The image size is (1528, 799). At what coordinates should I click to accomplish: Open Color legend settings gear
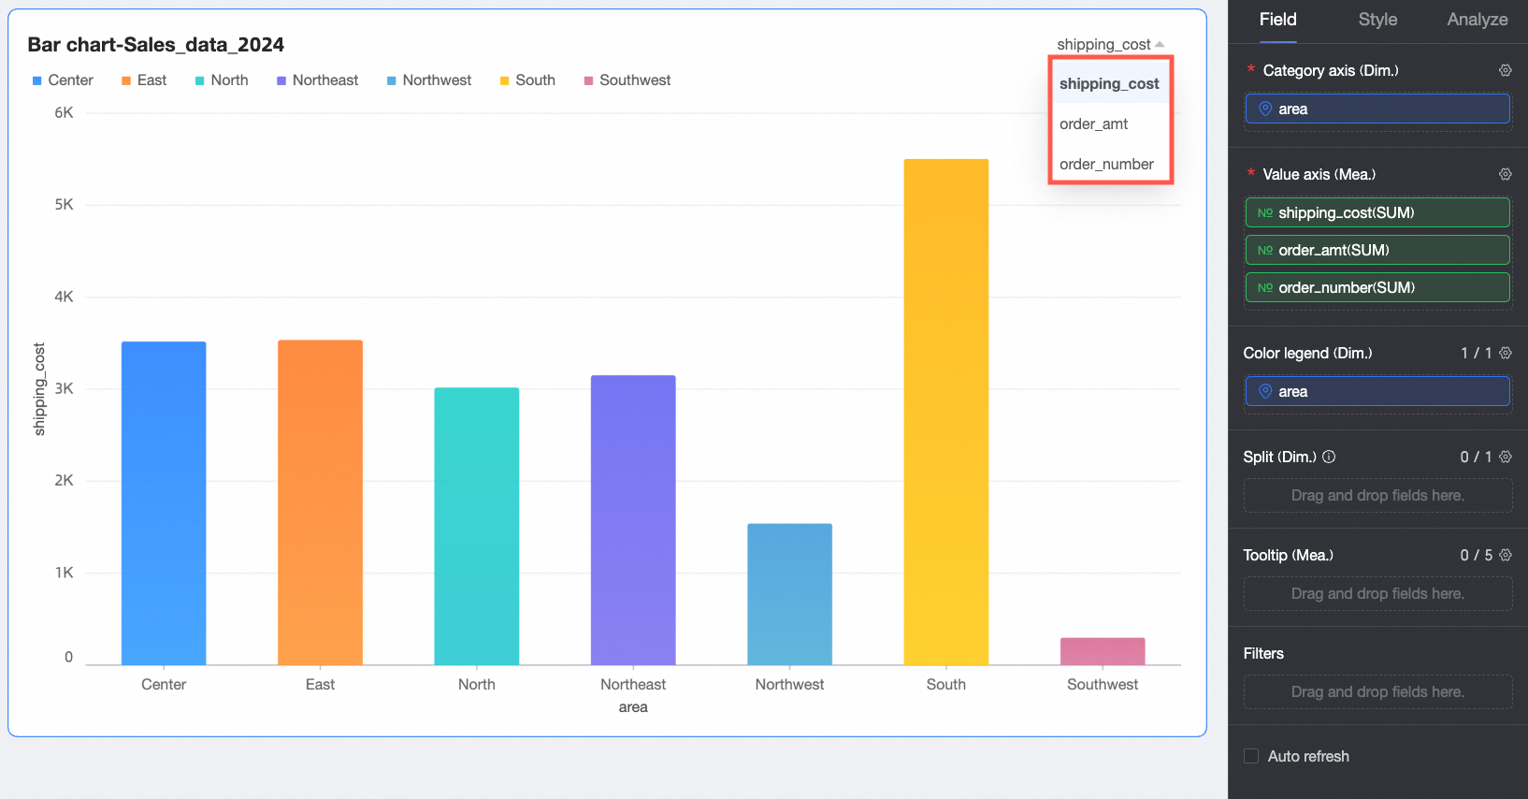[x=1505, y=353]
